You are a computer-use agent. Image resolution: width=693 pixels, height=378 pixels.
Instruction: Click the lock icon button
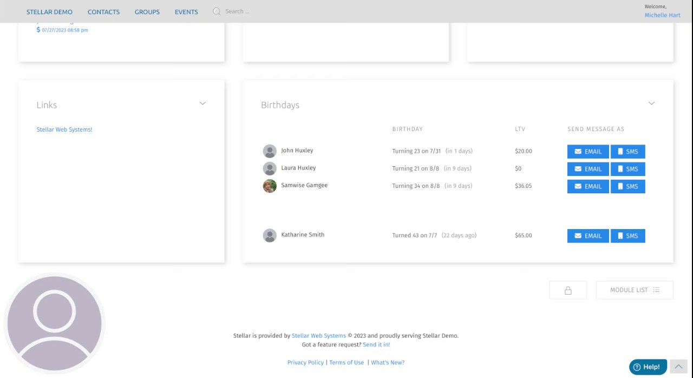pyautogui.click(x=568, y=290)
